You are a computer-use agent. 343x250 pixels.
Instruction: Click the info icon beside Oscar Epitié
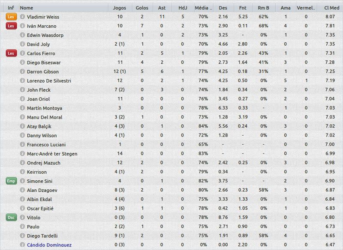pos(22,208)
